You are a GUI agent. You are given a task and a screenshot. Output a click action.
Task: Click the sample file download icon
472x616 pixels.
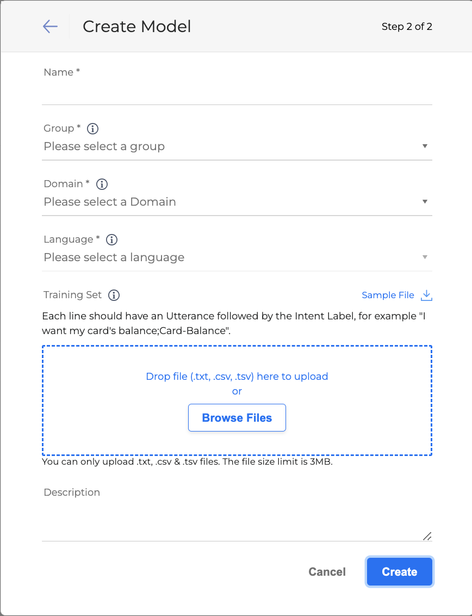pos(427,295)
